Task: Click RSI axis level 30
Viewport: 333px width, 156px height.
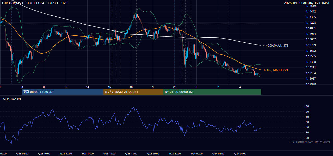Action: [307, 133]
